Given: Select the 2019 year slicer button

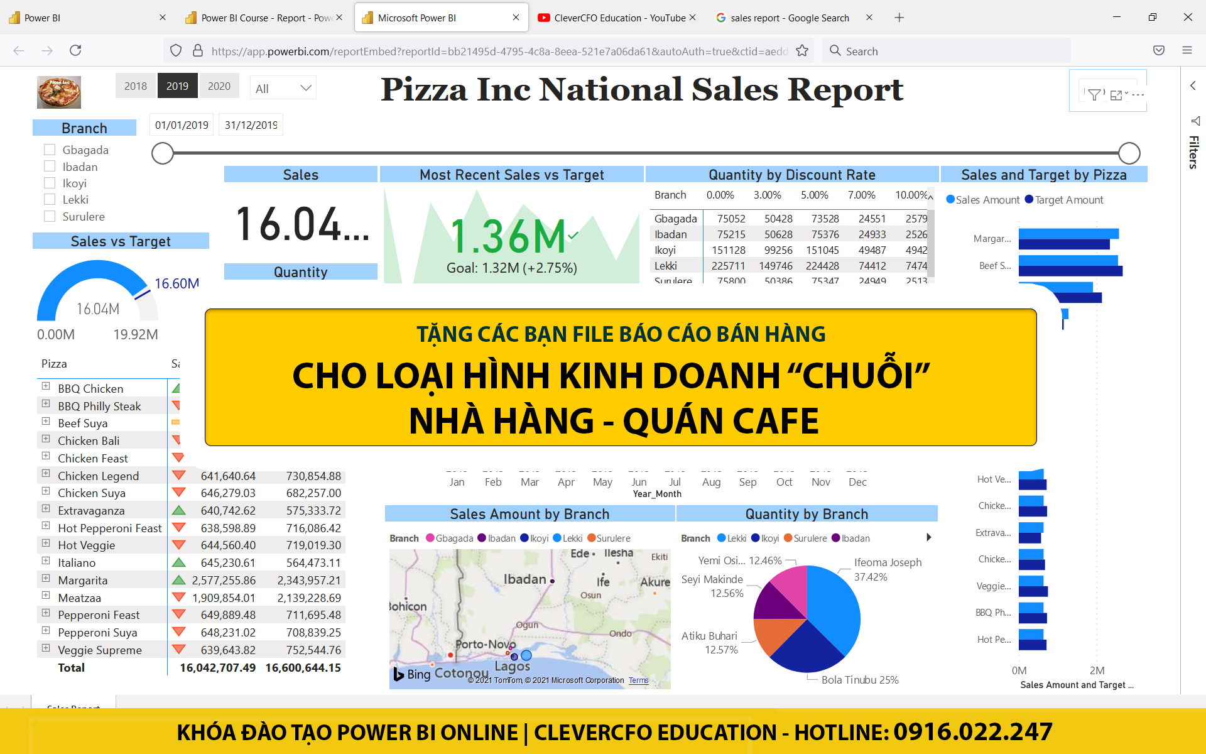Looking at the screenshot, I should point(177,86).
